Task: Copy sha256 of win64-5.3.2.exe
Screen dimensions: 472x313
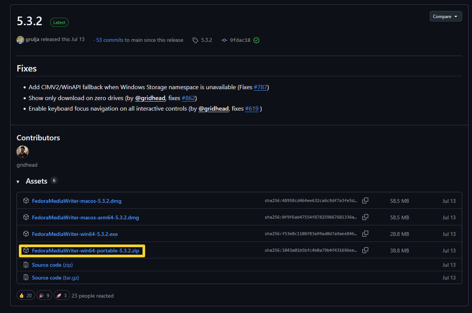Action: click(365, 234)
